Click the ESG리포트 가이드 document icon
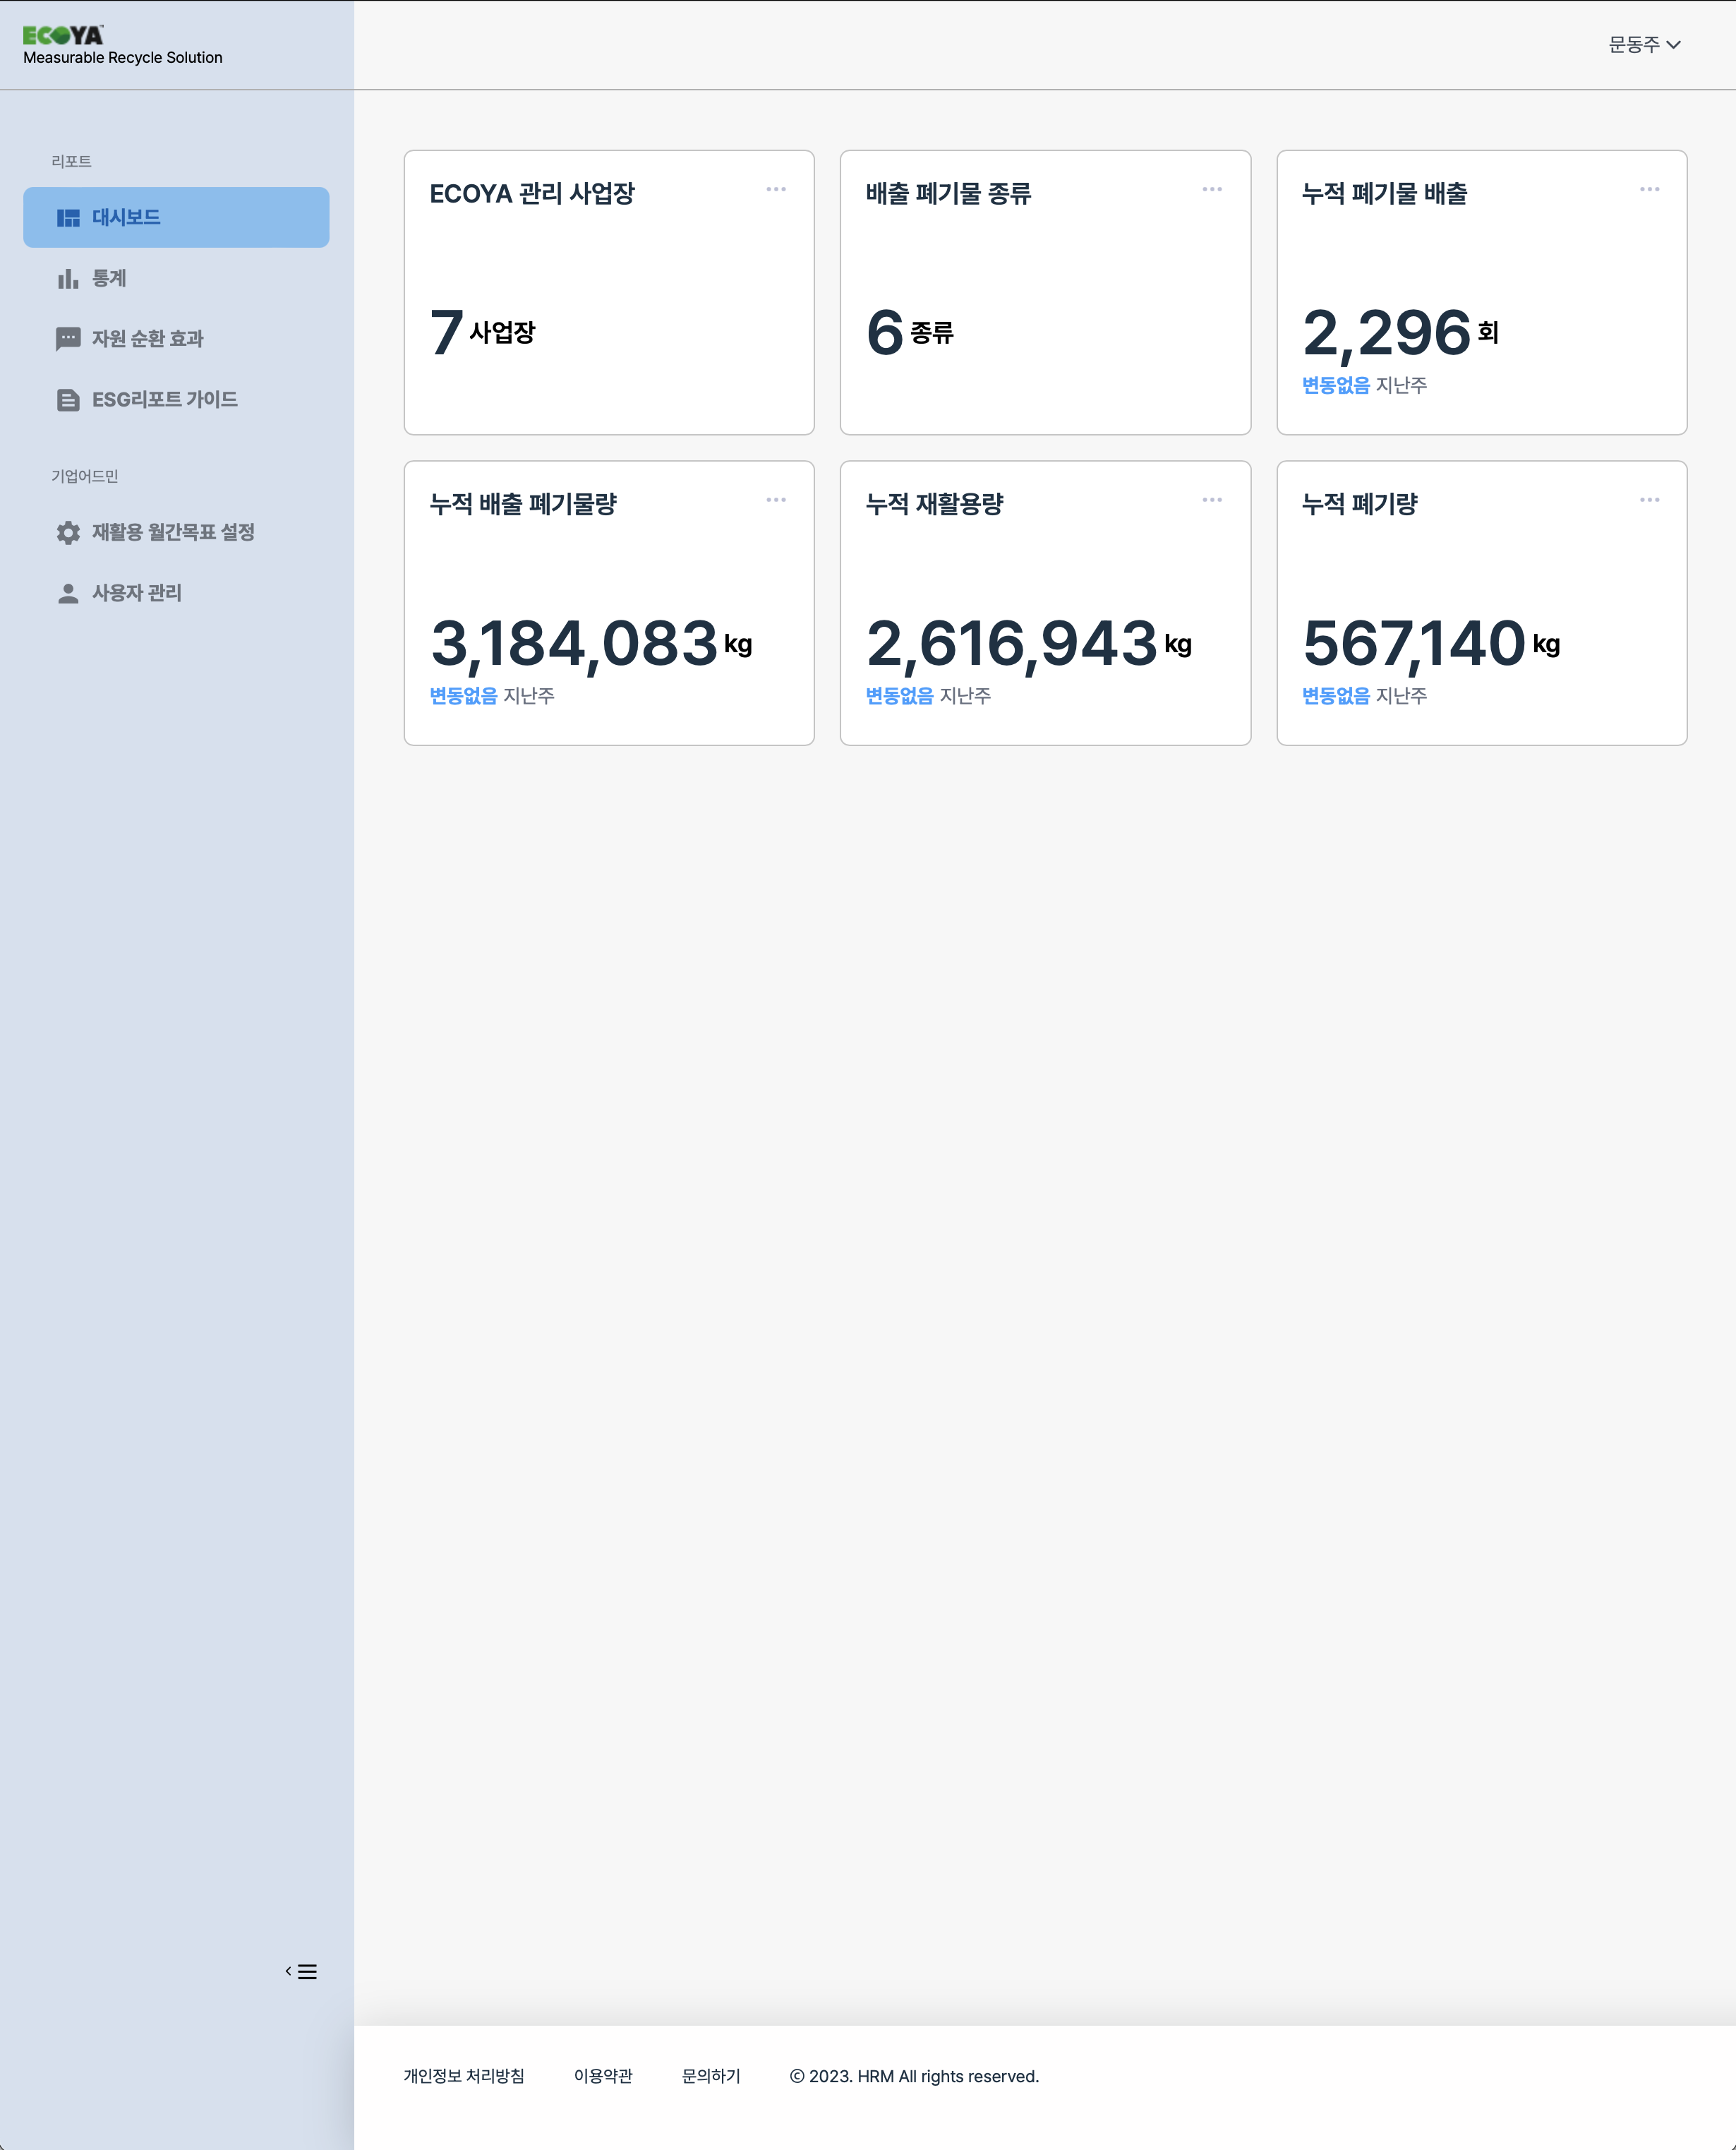Viewport: 1736px width, 2150px height. pyautogui.click(x=68, y=400)
